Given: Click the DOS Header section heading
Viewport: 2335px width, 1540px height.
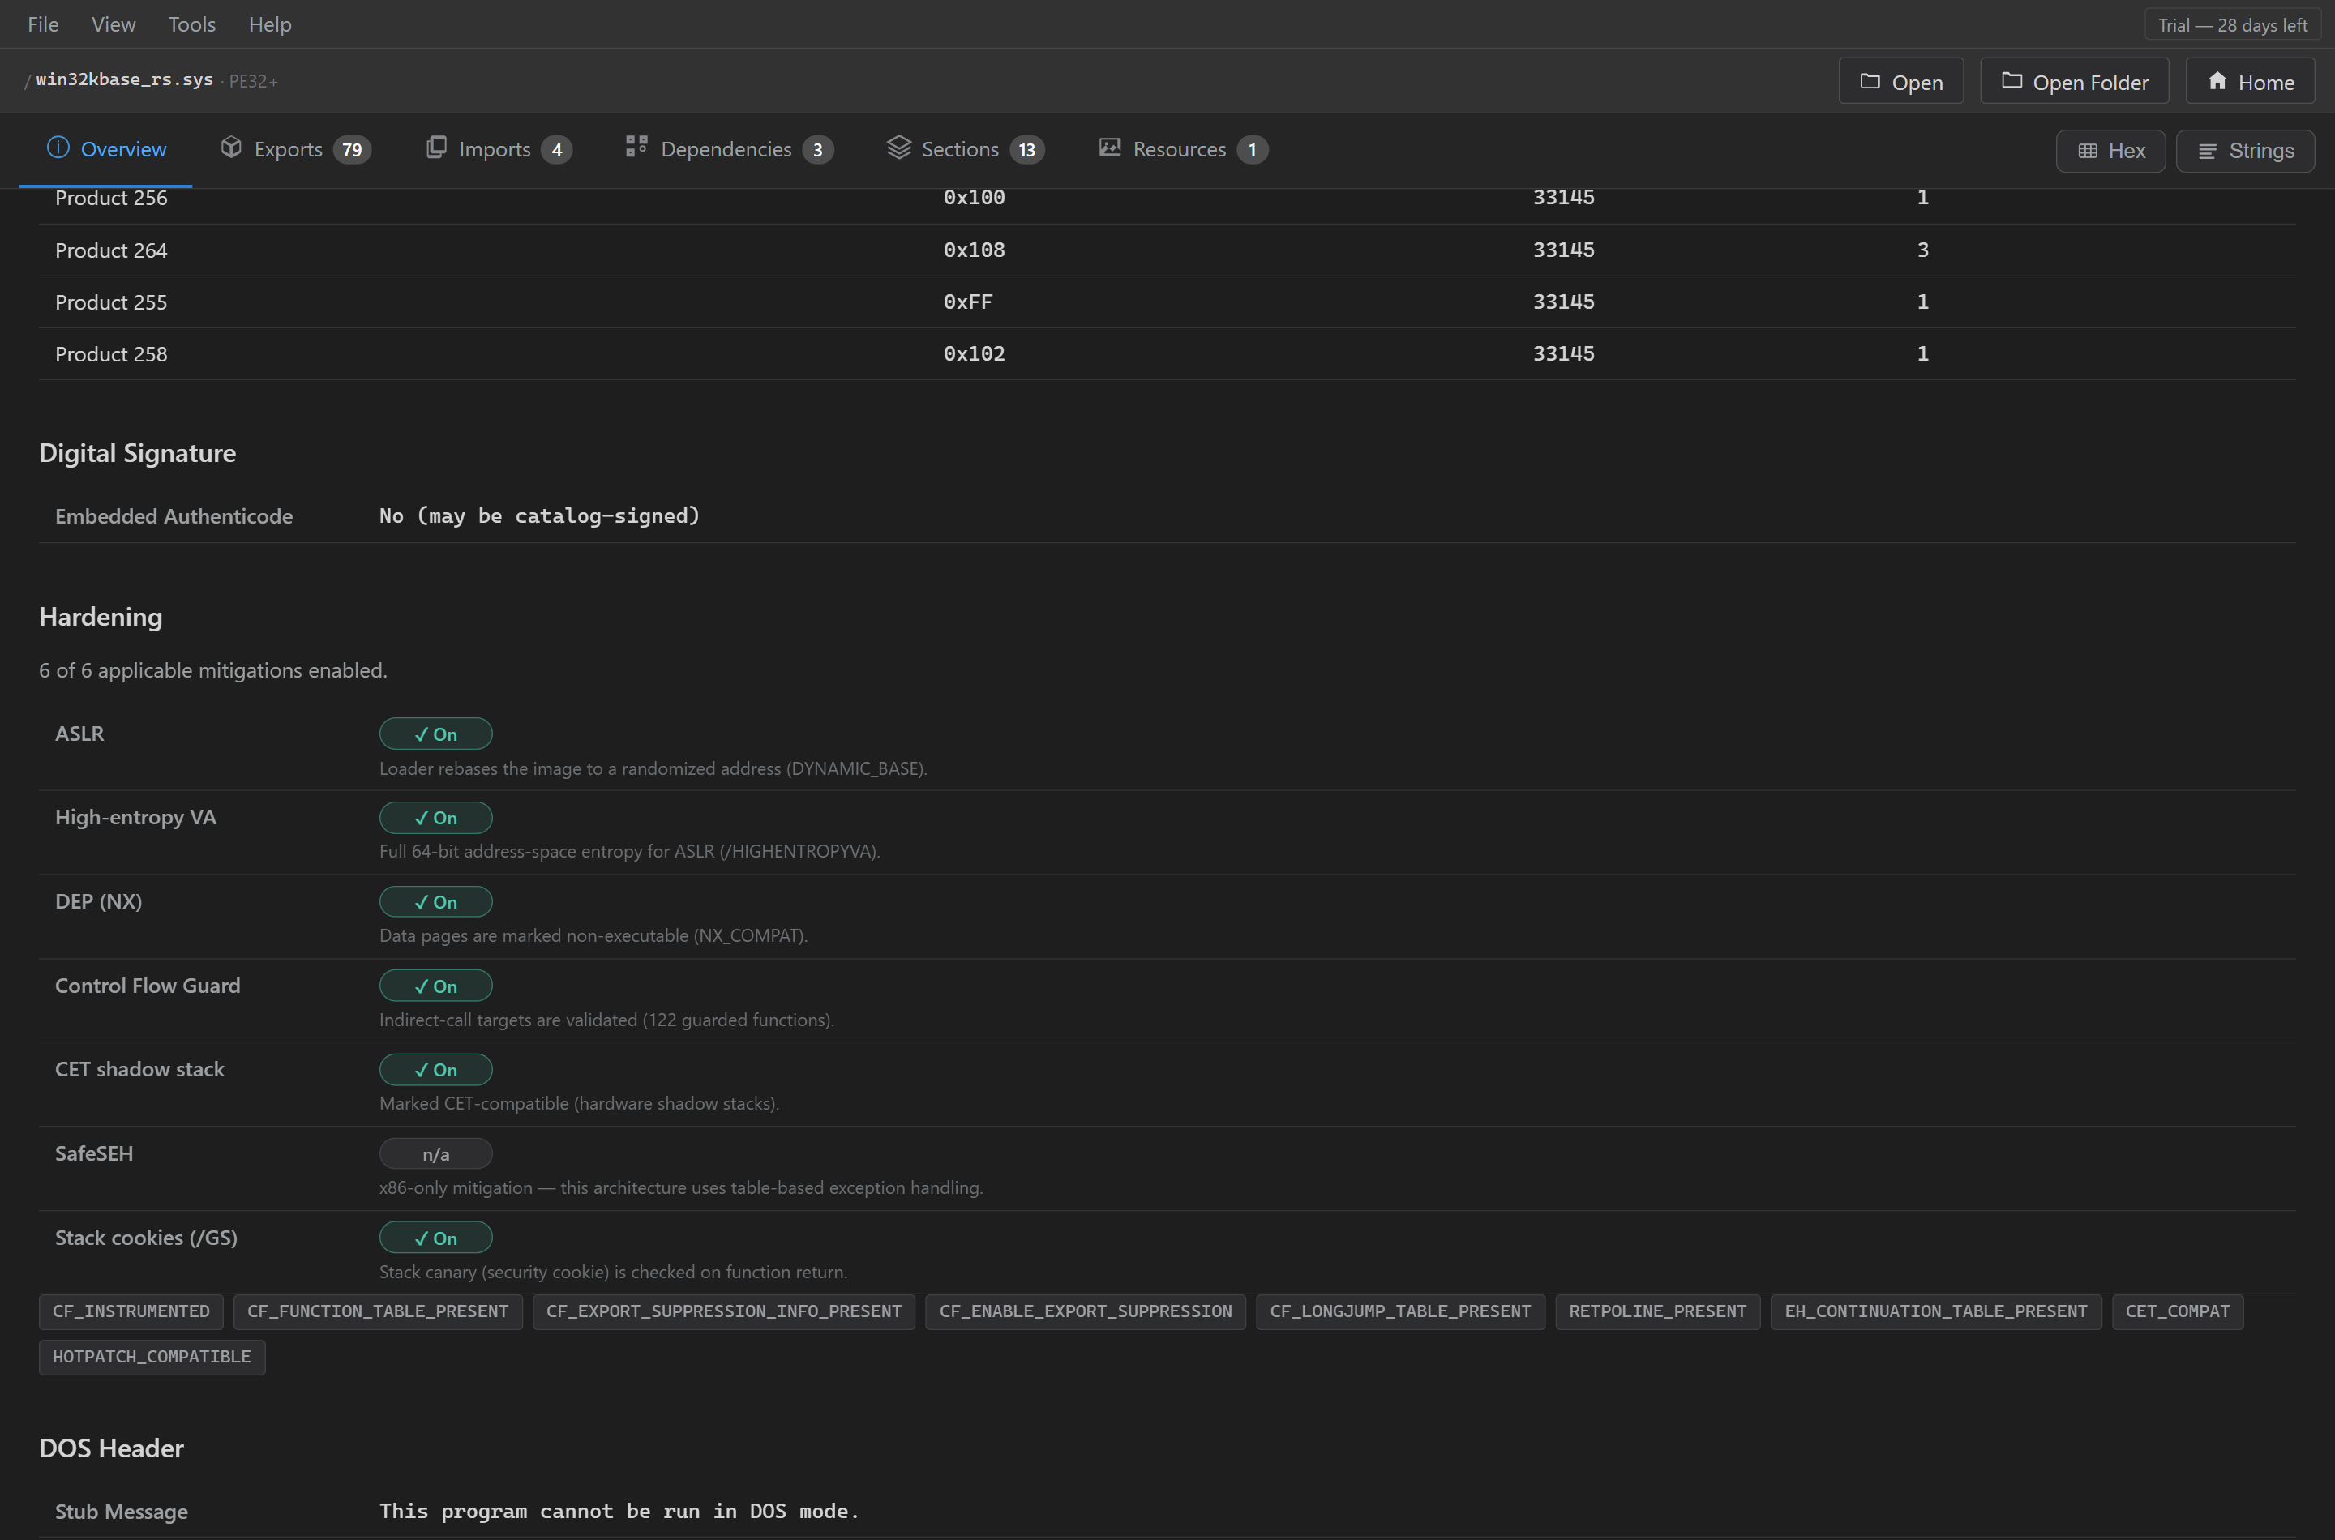Looking at the screenshot, I should 111,1448.
